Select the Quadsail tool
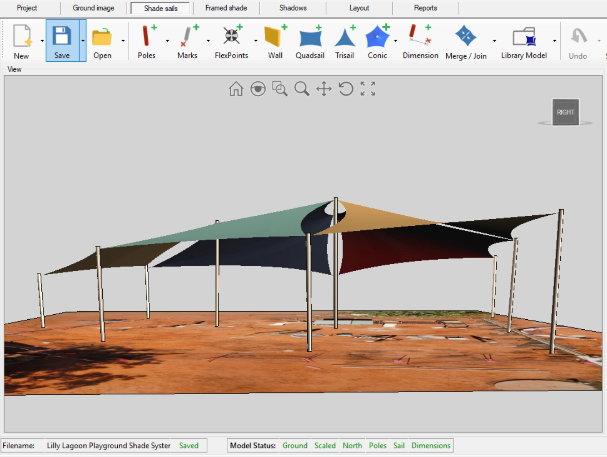Image resolution: width=607 pixels, height=457 pixels. tap(310, 40)
